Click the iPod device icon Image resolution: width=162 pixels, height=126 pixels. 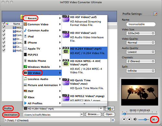[25, 36]
